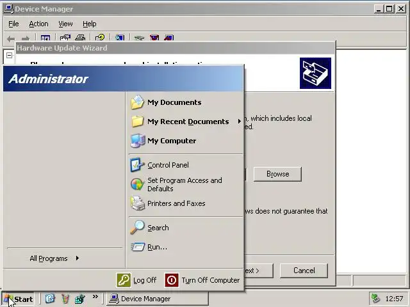The image size is (410, 307).
Task: Open Set Program Access and Defaults
Action: pyautogui.click(x=186, y=184)
